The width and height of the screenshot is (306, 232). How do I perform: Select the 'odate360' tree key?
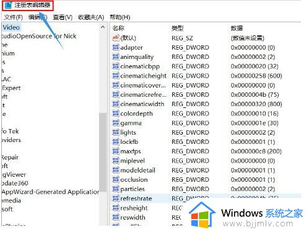coord(15,183)
